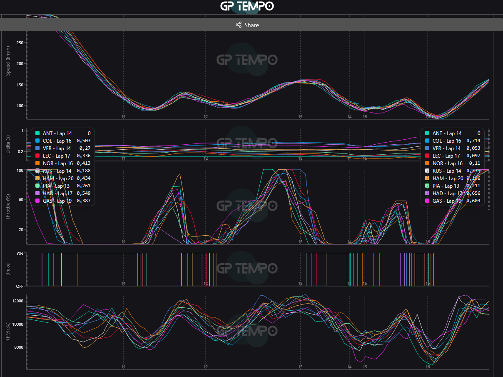503x377 pixels.
Task: Select "HAM - Lap 20" label in left legend
Action: [58, 178]
